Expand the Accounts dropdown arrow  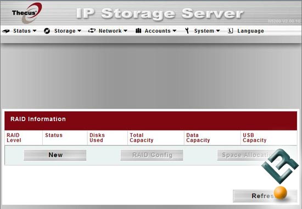point(174,31)
